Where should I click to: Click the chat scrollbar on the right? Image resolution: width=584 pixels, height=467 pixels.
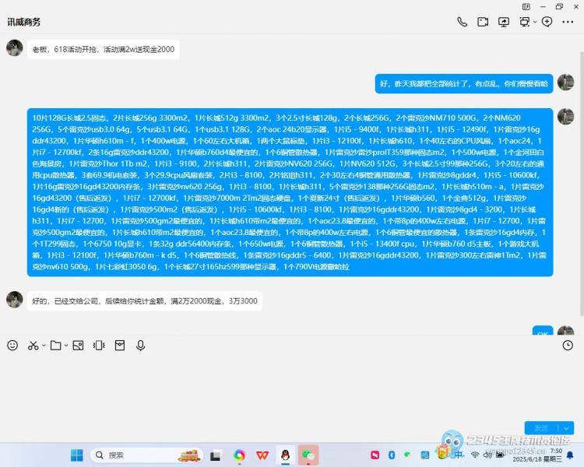tap(582, 184)
